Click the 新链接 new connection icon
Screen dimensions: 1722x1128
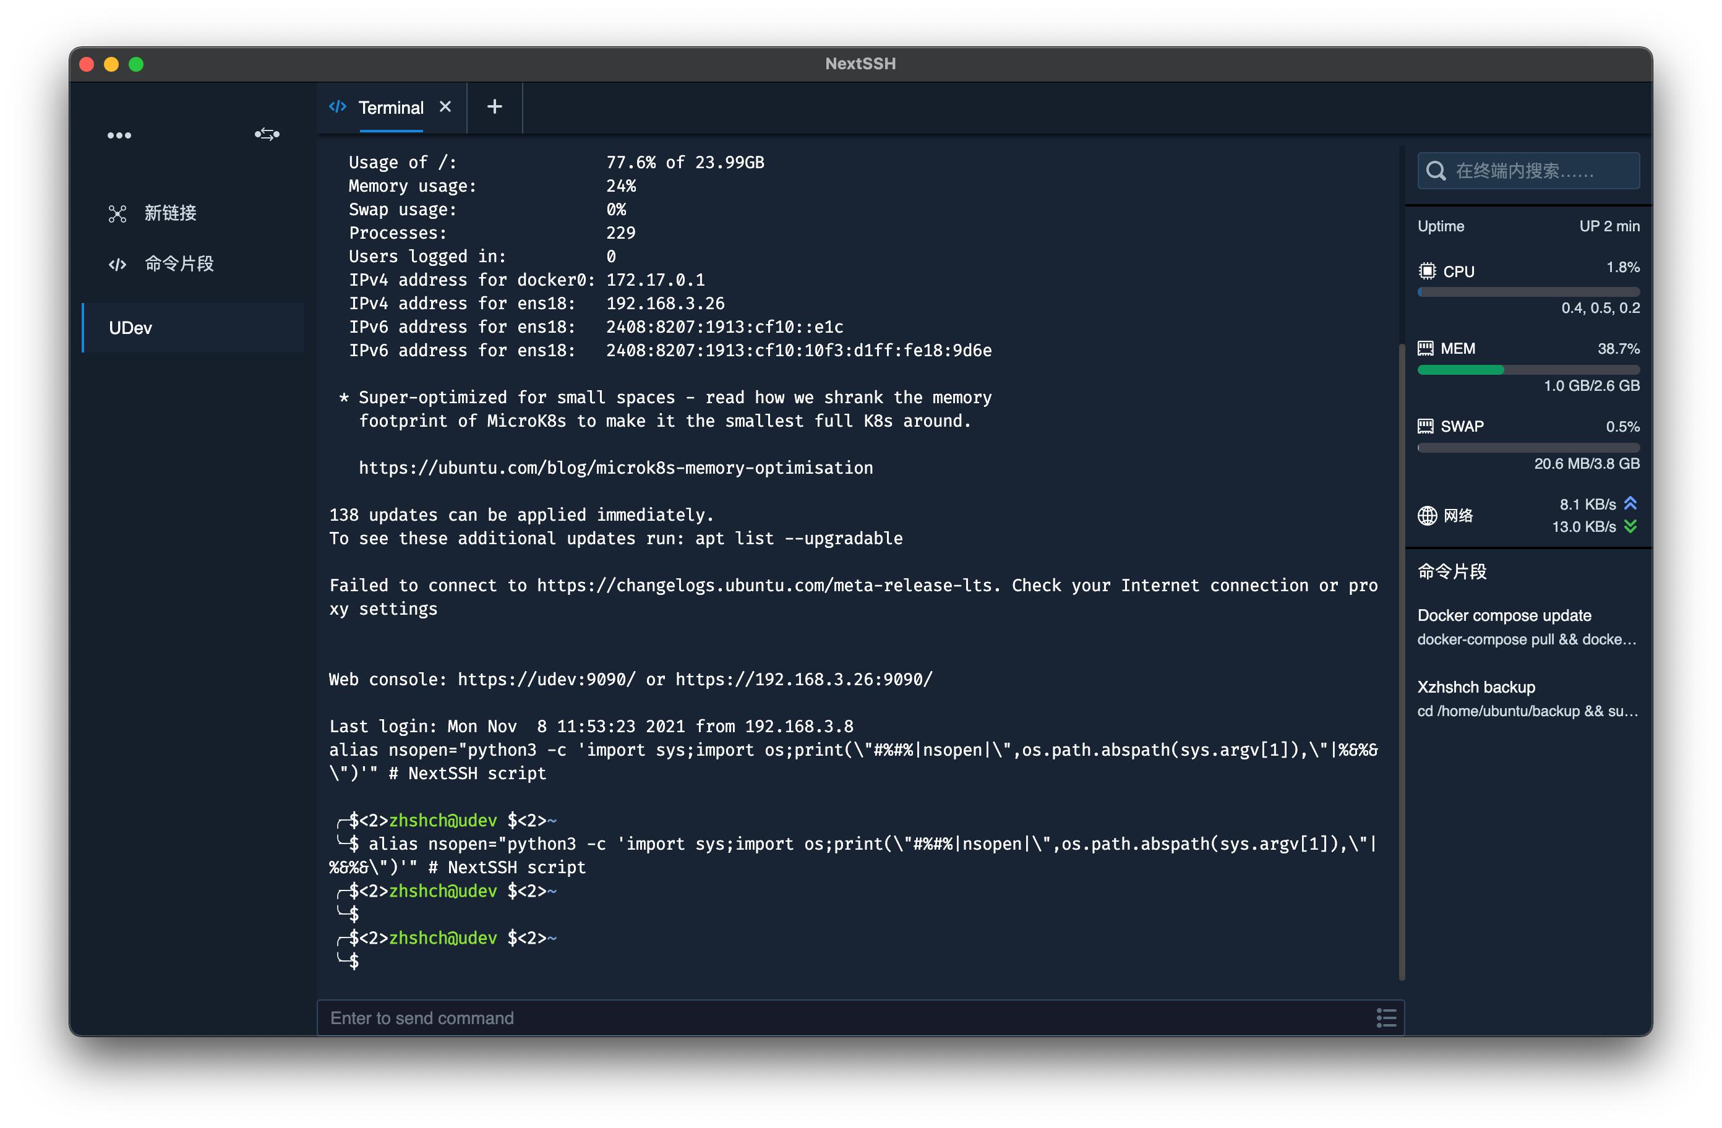pos(117,213)
